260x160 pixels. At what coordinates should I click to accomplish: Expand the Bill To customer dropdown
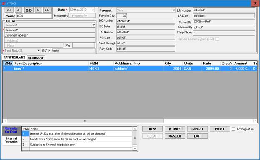click(x=93, y=25)
